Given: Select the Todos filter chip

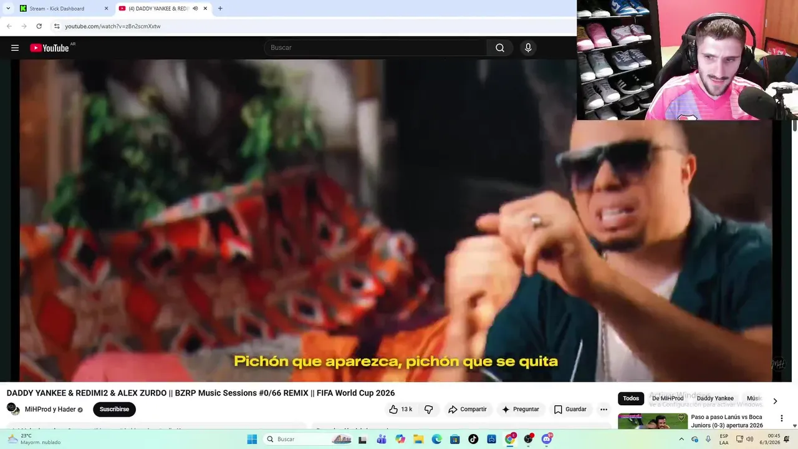Looking at the screenshot, I should point(631,398).
